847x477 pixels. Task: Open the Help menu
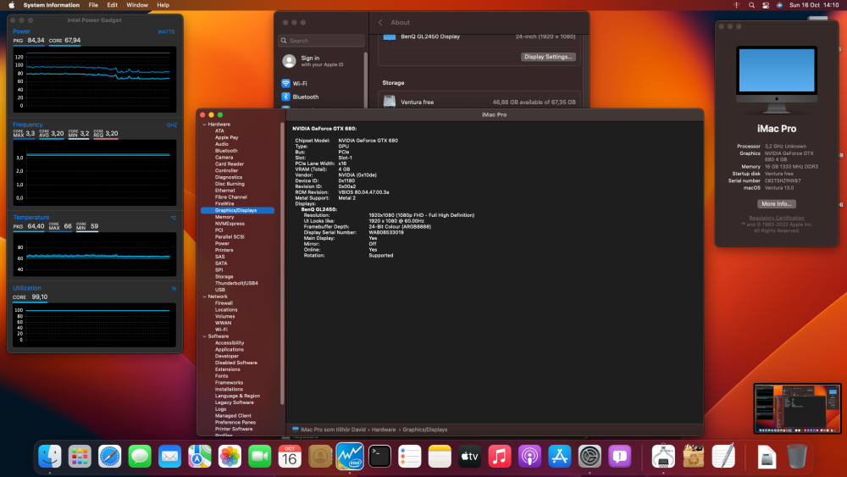click(163, 5)
